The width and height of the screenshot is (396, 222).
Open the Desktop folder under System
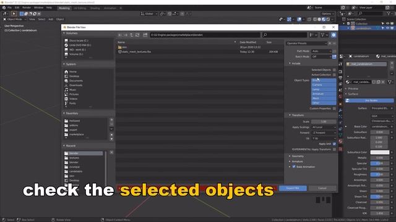(x=74, y=76)
